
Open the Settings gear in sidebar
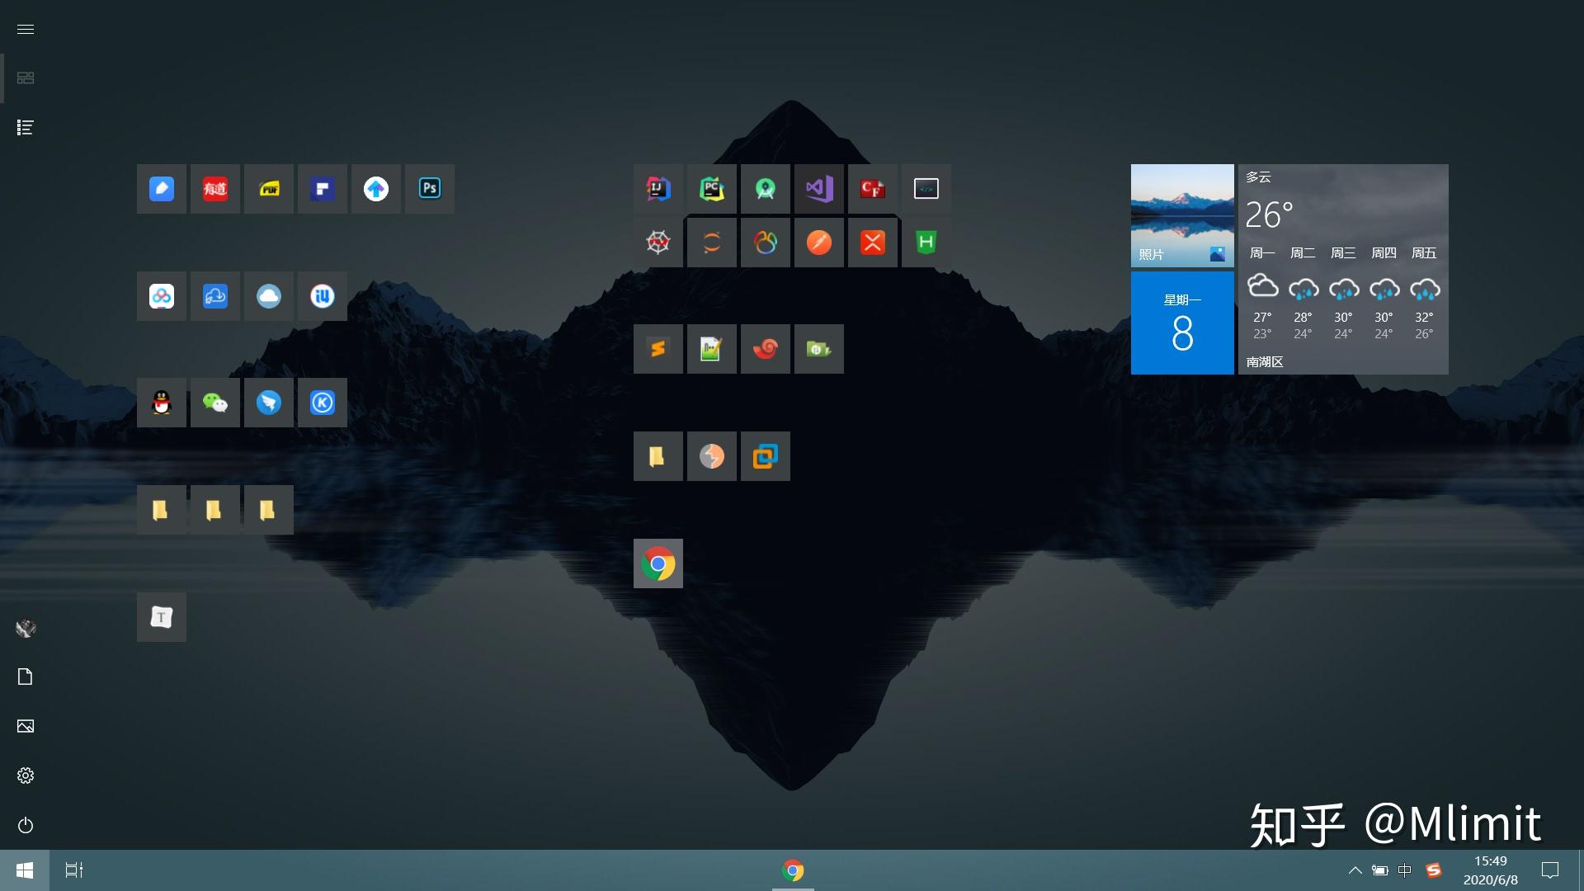pos(26,775)
